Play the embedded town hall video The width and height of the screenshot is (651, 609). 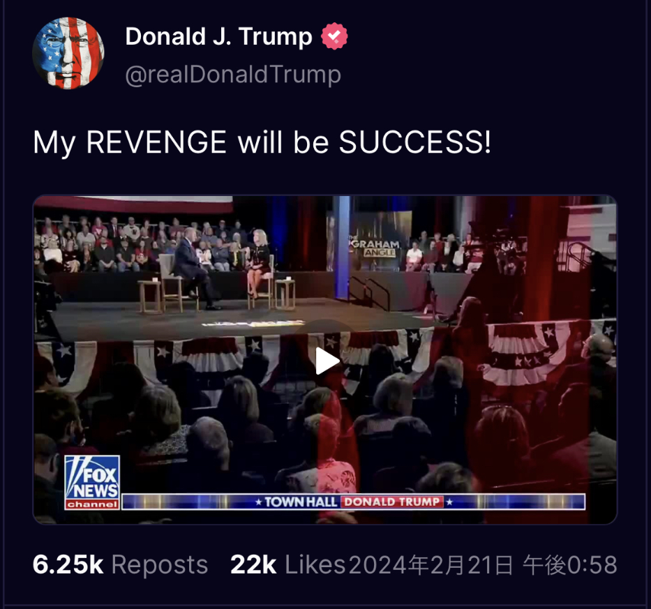(327, 361)
